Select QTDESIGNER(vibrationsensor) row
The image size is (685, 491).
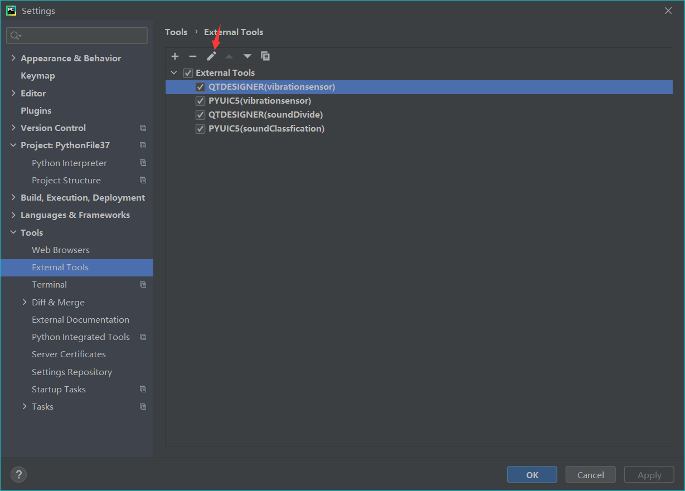pyautogui.click(x=419, y=87)
